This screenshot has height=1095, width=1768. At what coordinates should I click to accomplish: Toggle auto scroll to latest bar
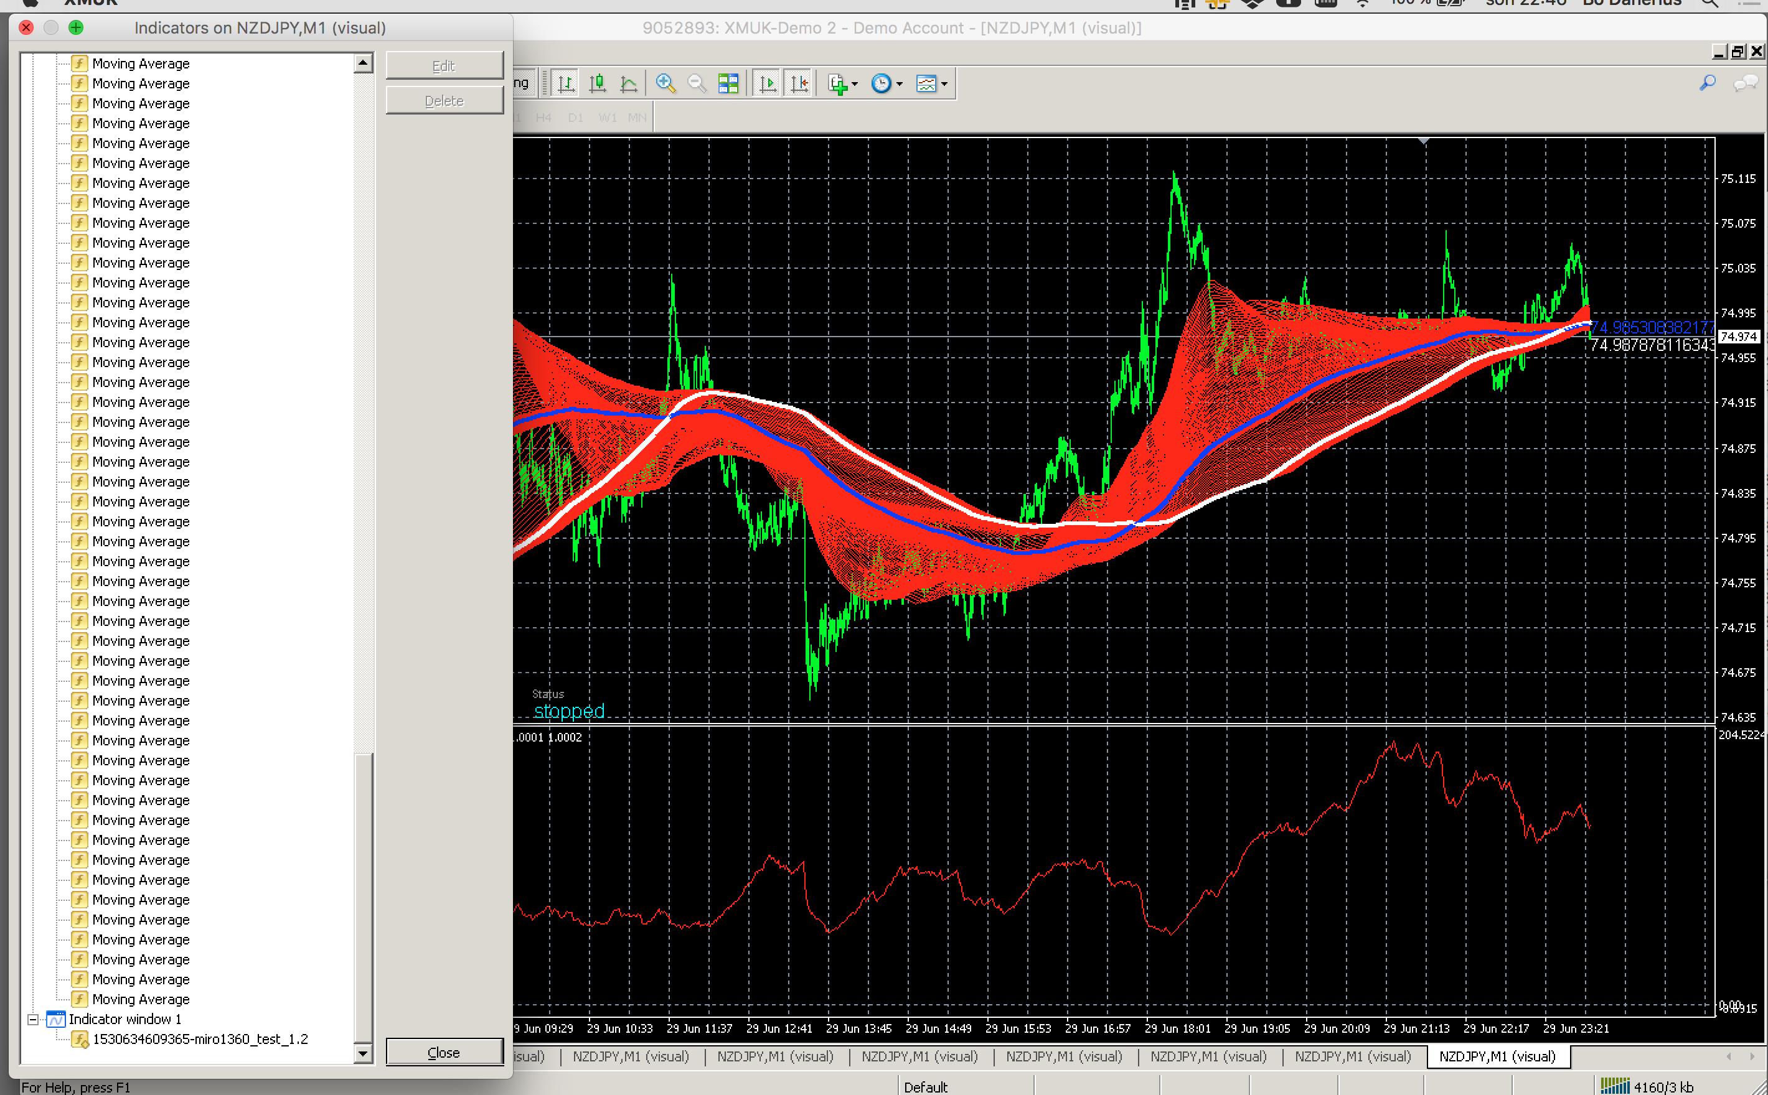coord(768,84)
